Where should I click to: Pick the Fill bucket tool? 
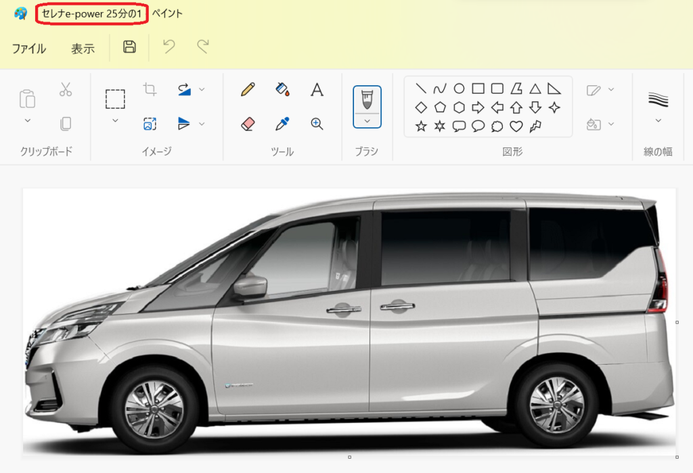[282, 89]
